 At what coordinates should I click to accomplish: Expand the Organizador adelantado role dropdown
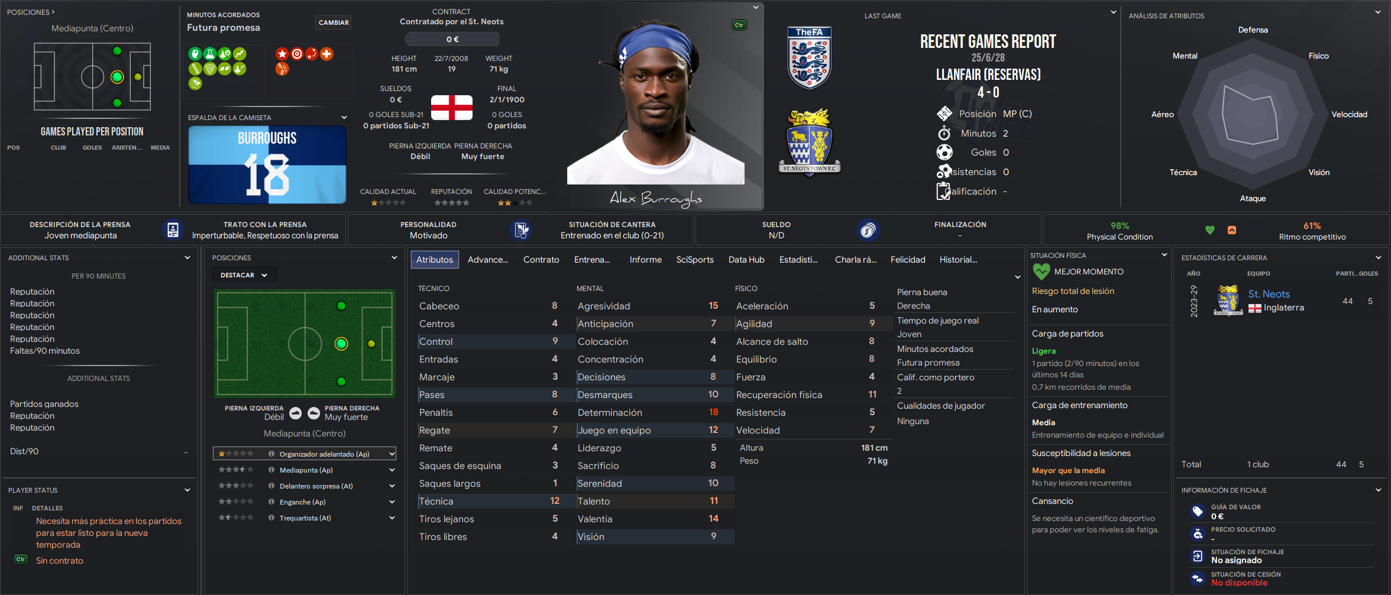point(392,454)
